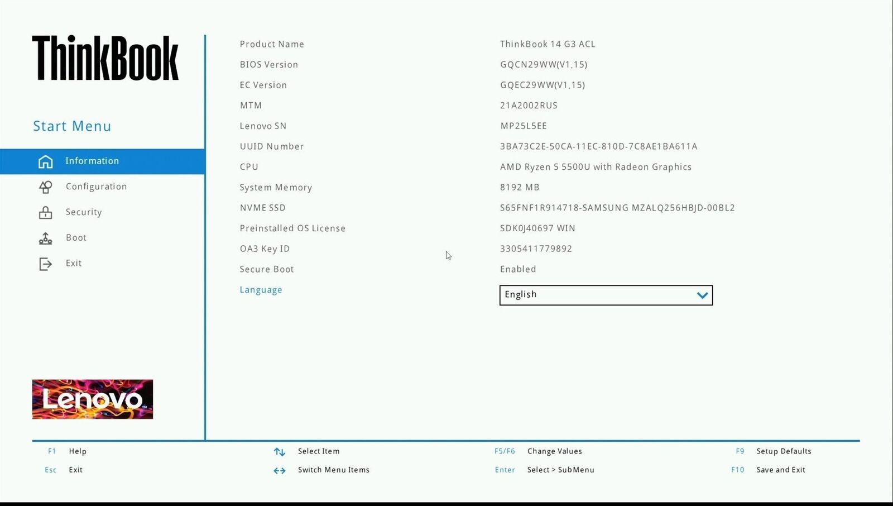Click the Switch Menu Items hint text

click(x=334, y=470)
